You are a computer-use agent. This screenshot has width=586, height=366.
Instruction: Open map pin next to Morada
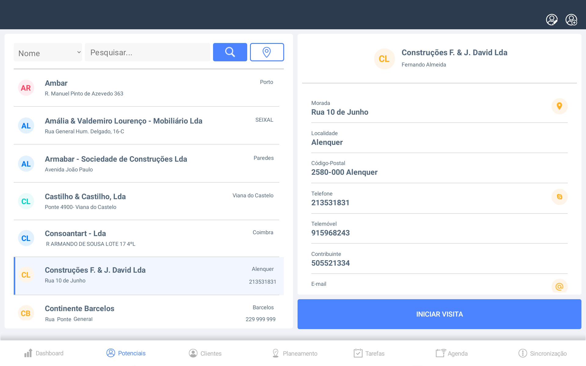coord(559,106)
